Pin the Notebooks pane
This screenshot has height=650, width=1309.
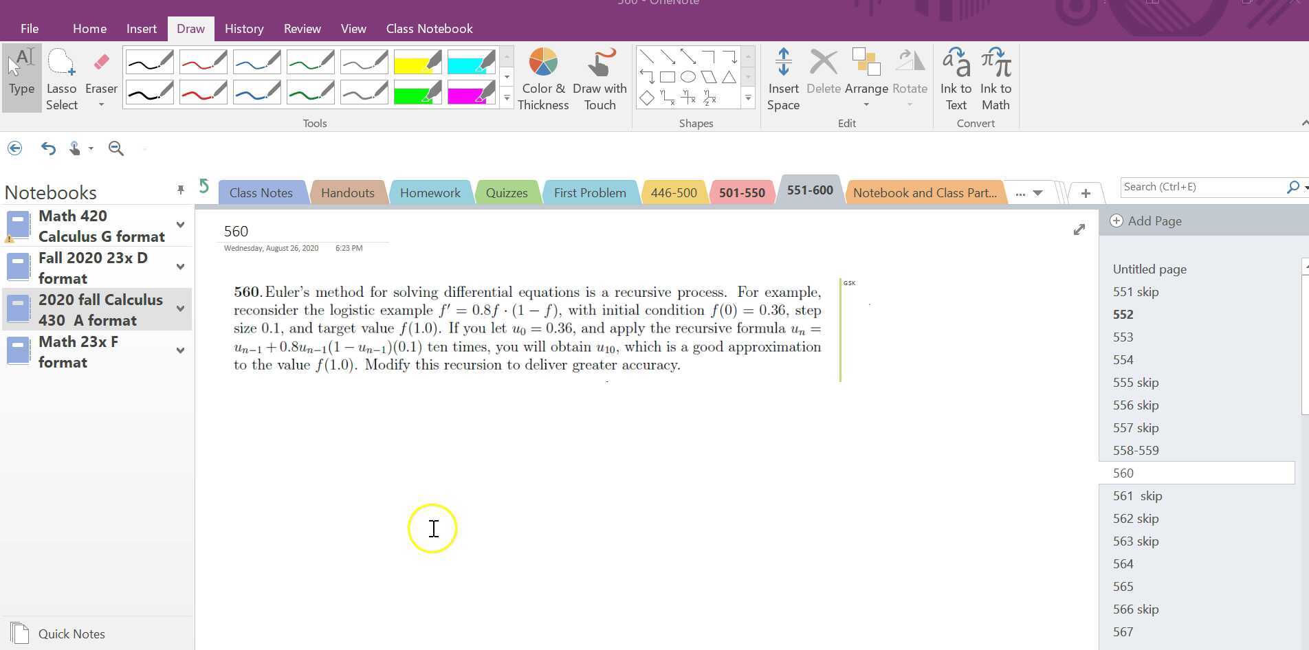coord(181,190)
